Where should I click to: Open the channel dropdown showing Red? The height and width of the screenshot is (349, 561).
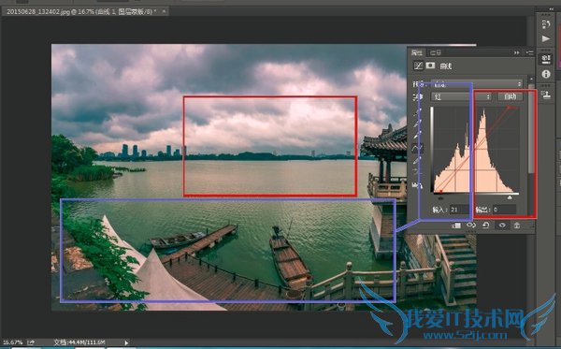click(461, 96)
